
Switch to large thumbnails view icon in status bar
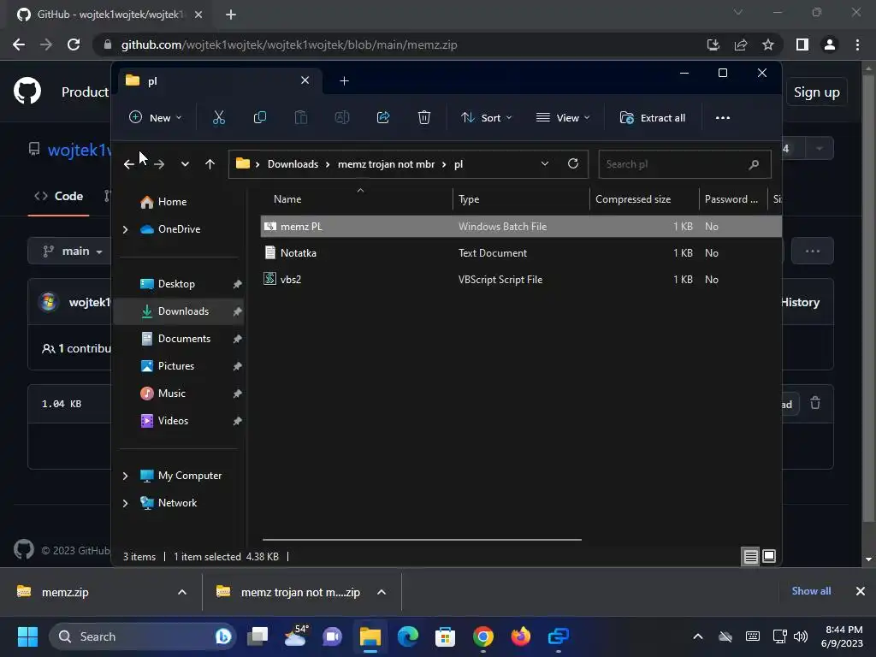coord(769,556)
